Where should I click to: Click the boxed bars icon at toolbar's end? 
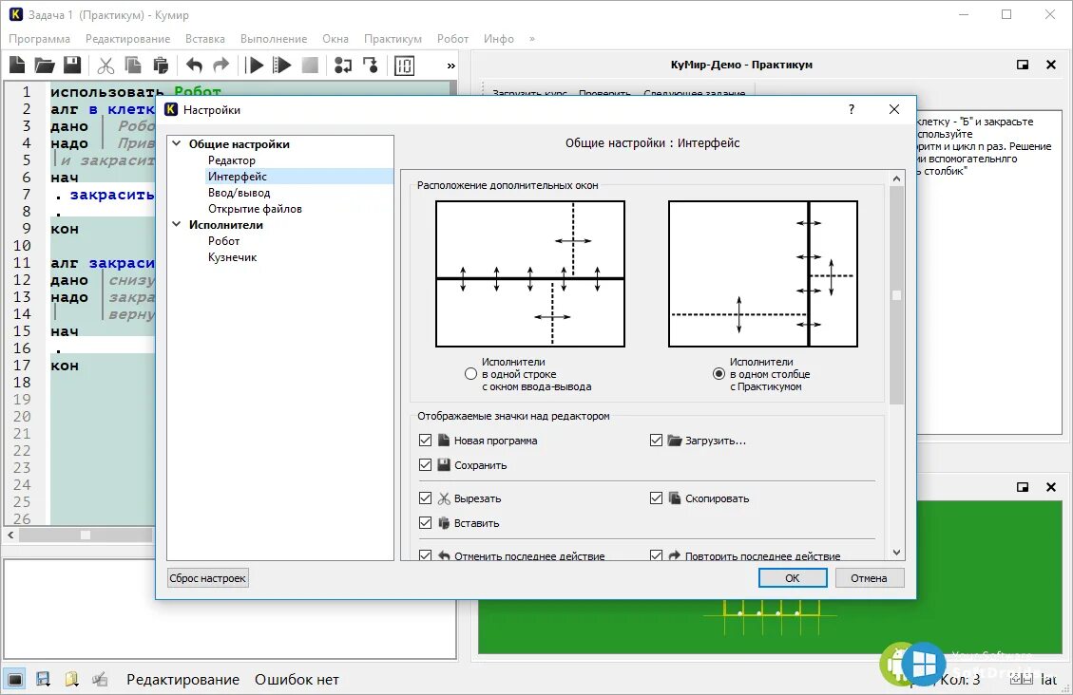pyautogui.click(x=405, y=65)
